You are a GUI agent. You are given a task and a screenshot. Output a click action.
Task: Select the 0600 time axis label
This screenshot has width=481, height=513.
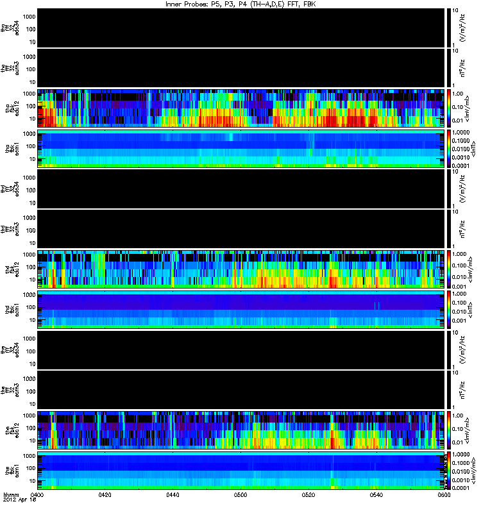pos(444,494)
